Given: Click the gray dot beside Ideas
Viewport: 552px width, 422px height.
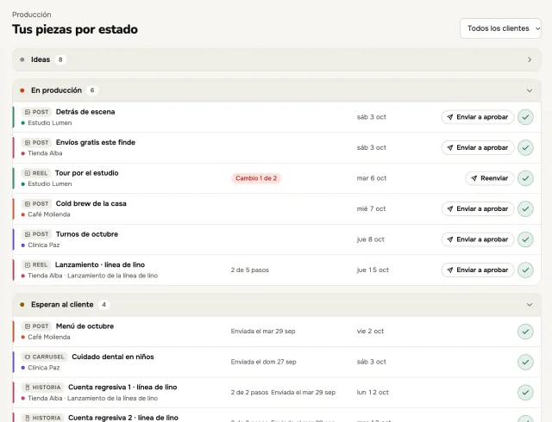Looking at the screenshot, I should (x=22, y=59).
